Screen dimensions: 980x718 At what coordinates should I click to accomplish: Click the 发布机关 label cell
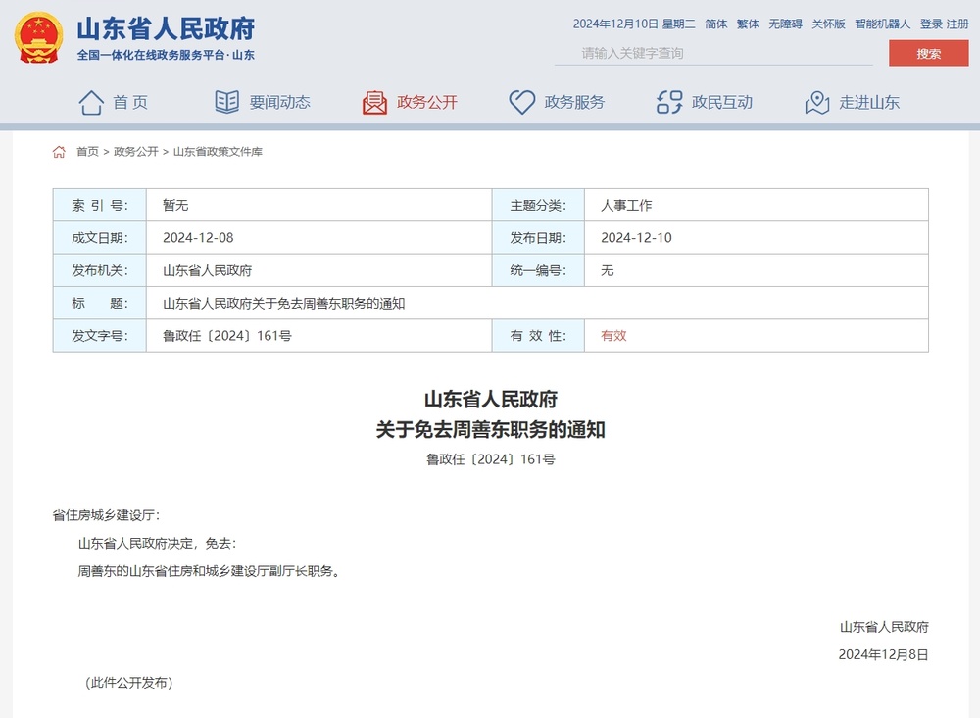99,270
